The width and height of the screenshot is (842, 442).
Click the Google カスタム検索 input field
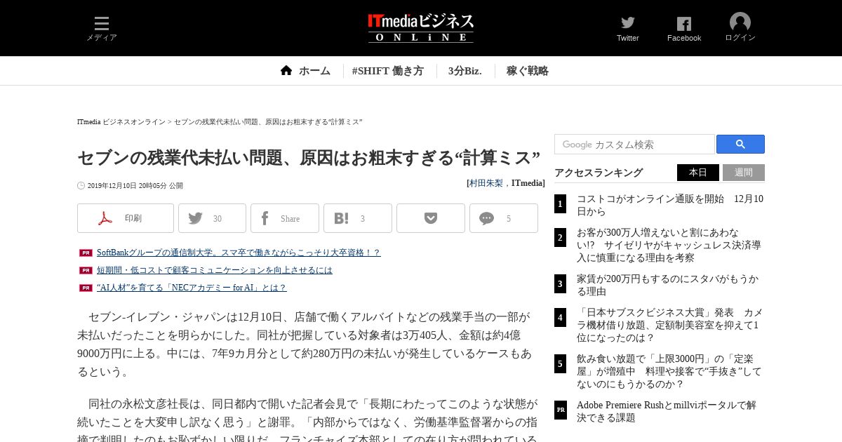click(634, 145)
